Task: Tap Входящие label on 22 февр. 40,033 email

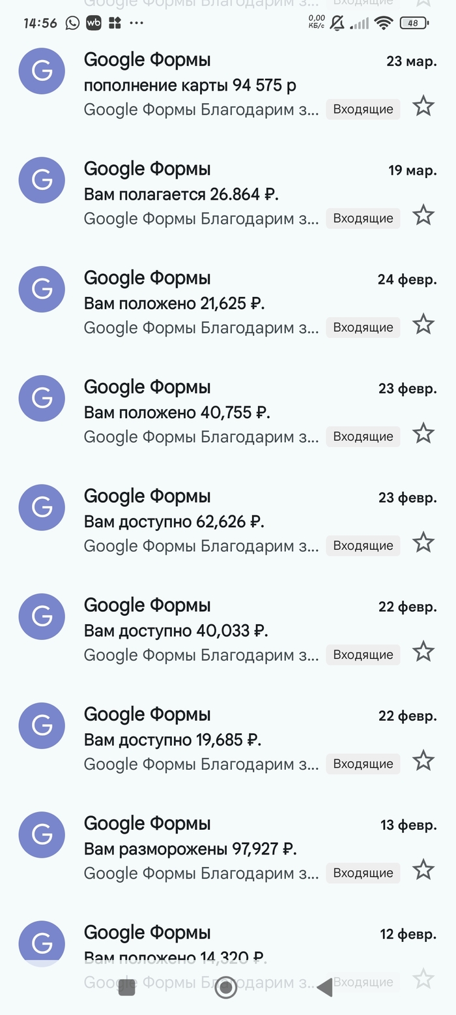Action: tap(363, 655)
